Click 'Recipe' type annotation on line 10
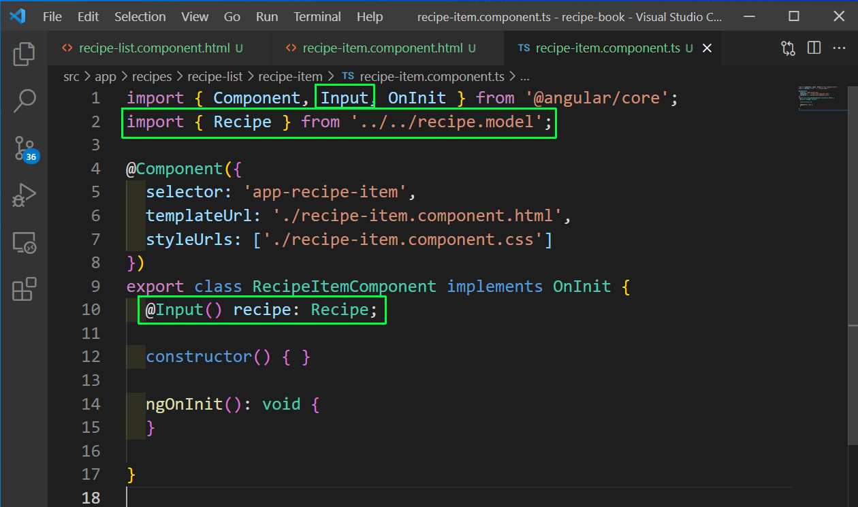858x507 pixels. (339, 310)
